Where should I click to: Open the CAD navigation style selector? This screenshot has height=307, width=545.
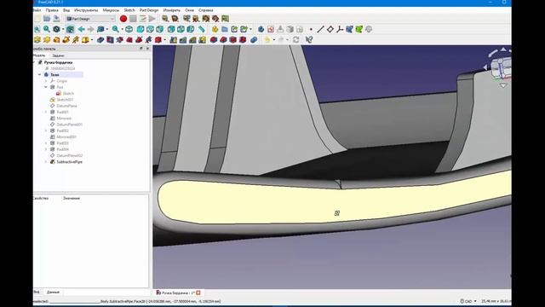click(x=468, y=301)
